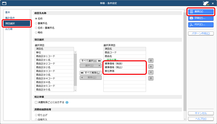The width and height of the screenshot is (217, 124).
Task: Open help with ヘルプ(H) button
Action: pos(201,119)
